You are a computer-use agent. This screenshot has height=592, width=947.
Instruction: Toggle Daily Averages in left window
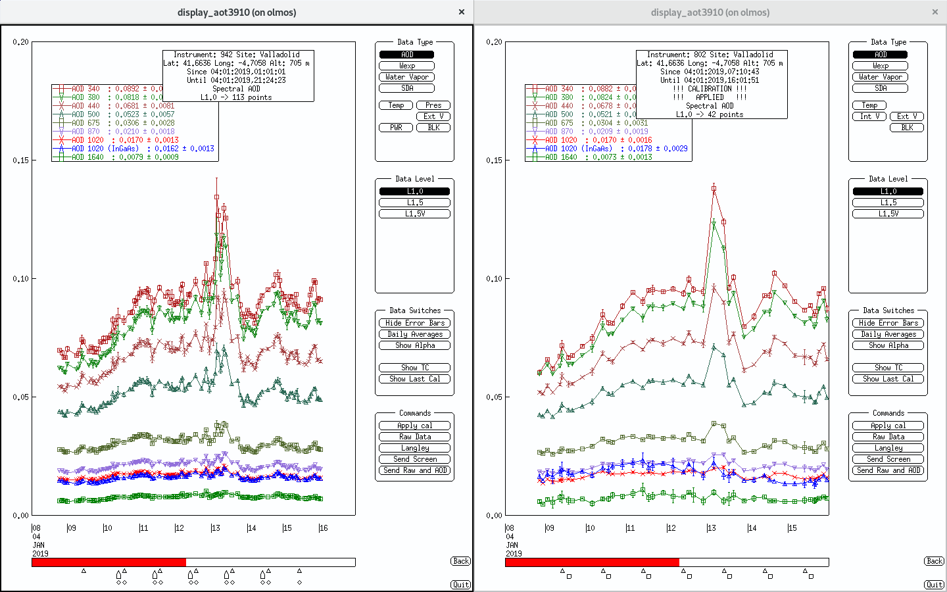tap(414, 334)
